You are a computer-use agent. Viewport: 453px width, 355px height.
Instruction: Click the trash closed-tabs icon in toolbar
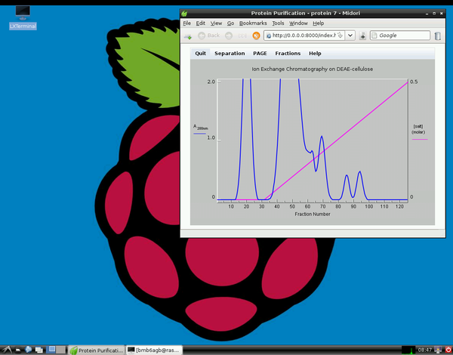pyautogui.click(x=438, y=35)
